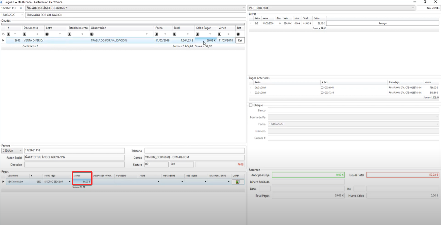Sort by Saldo Pagar column header
This screenshot has height=225, width=441.
coord(206,28)
